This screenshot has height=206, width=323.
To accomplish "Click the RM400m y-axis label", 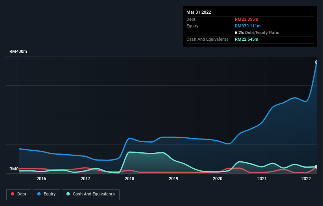I will coord(18,51).
